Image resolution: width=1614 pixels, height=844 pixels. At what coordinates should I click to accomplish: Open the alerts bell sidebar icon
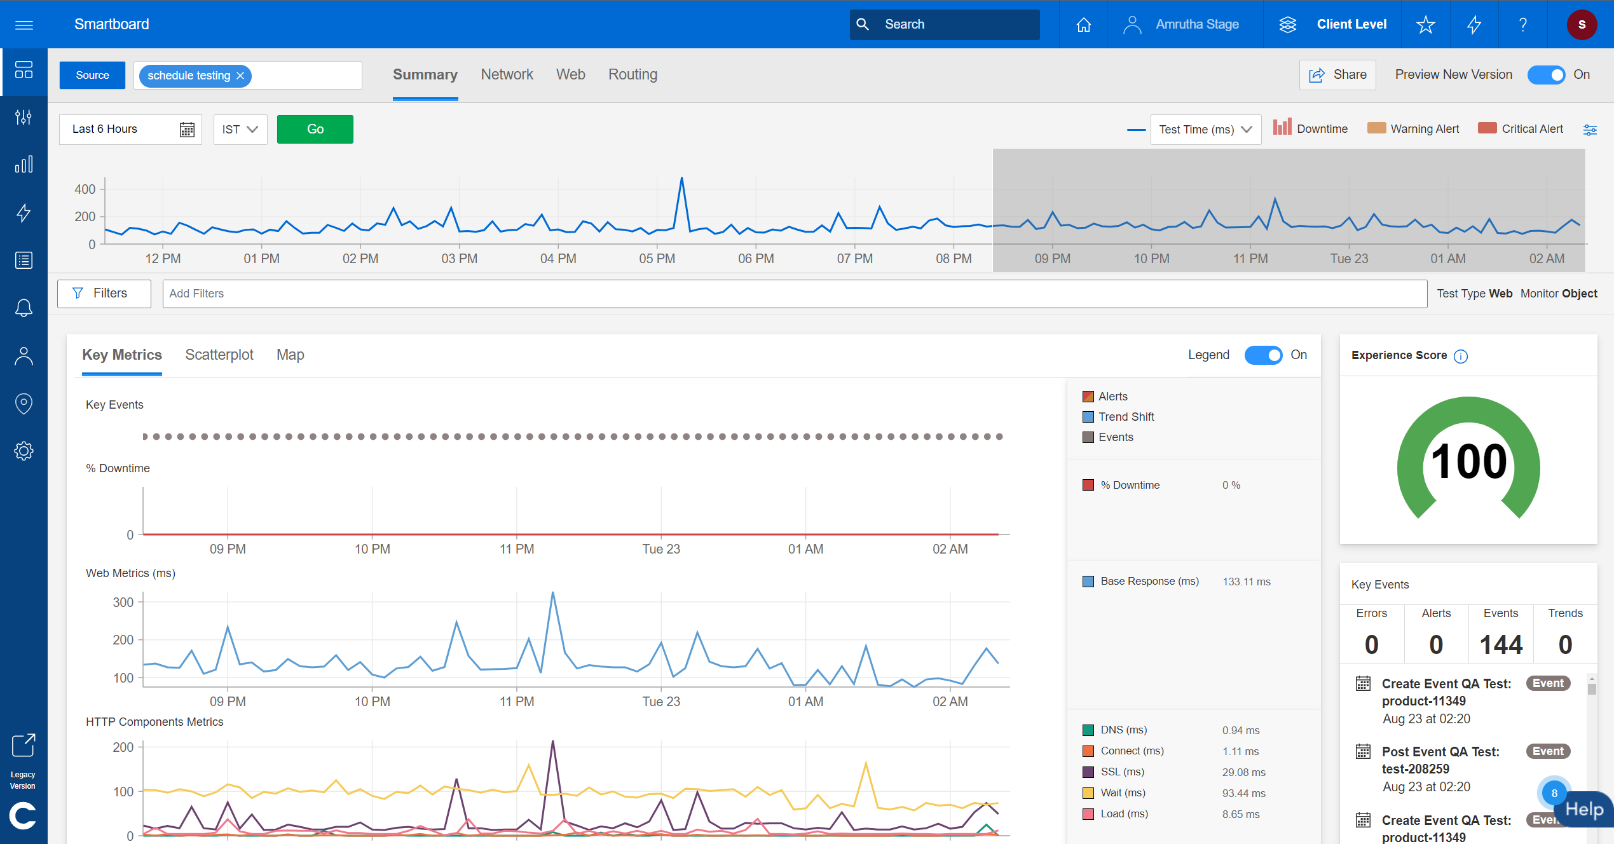coord(24,308)
